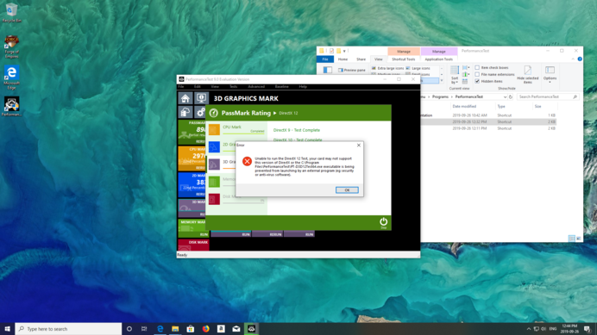This screenshot has width=597, height=335.
Task: Switch to Home tab in Explorer
Action: pos(342,59)
